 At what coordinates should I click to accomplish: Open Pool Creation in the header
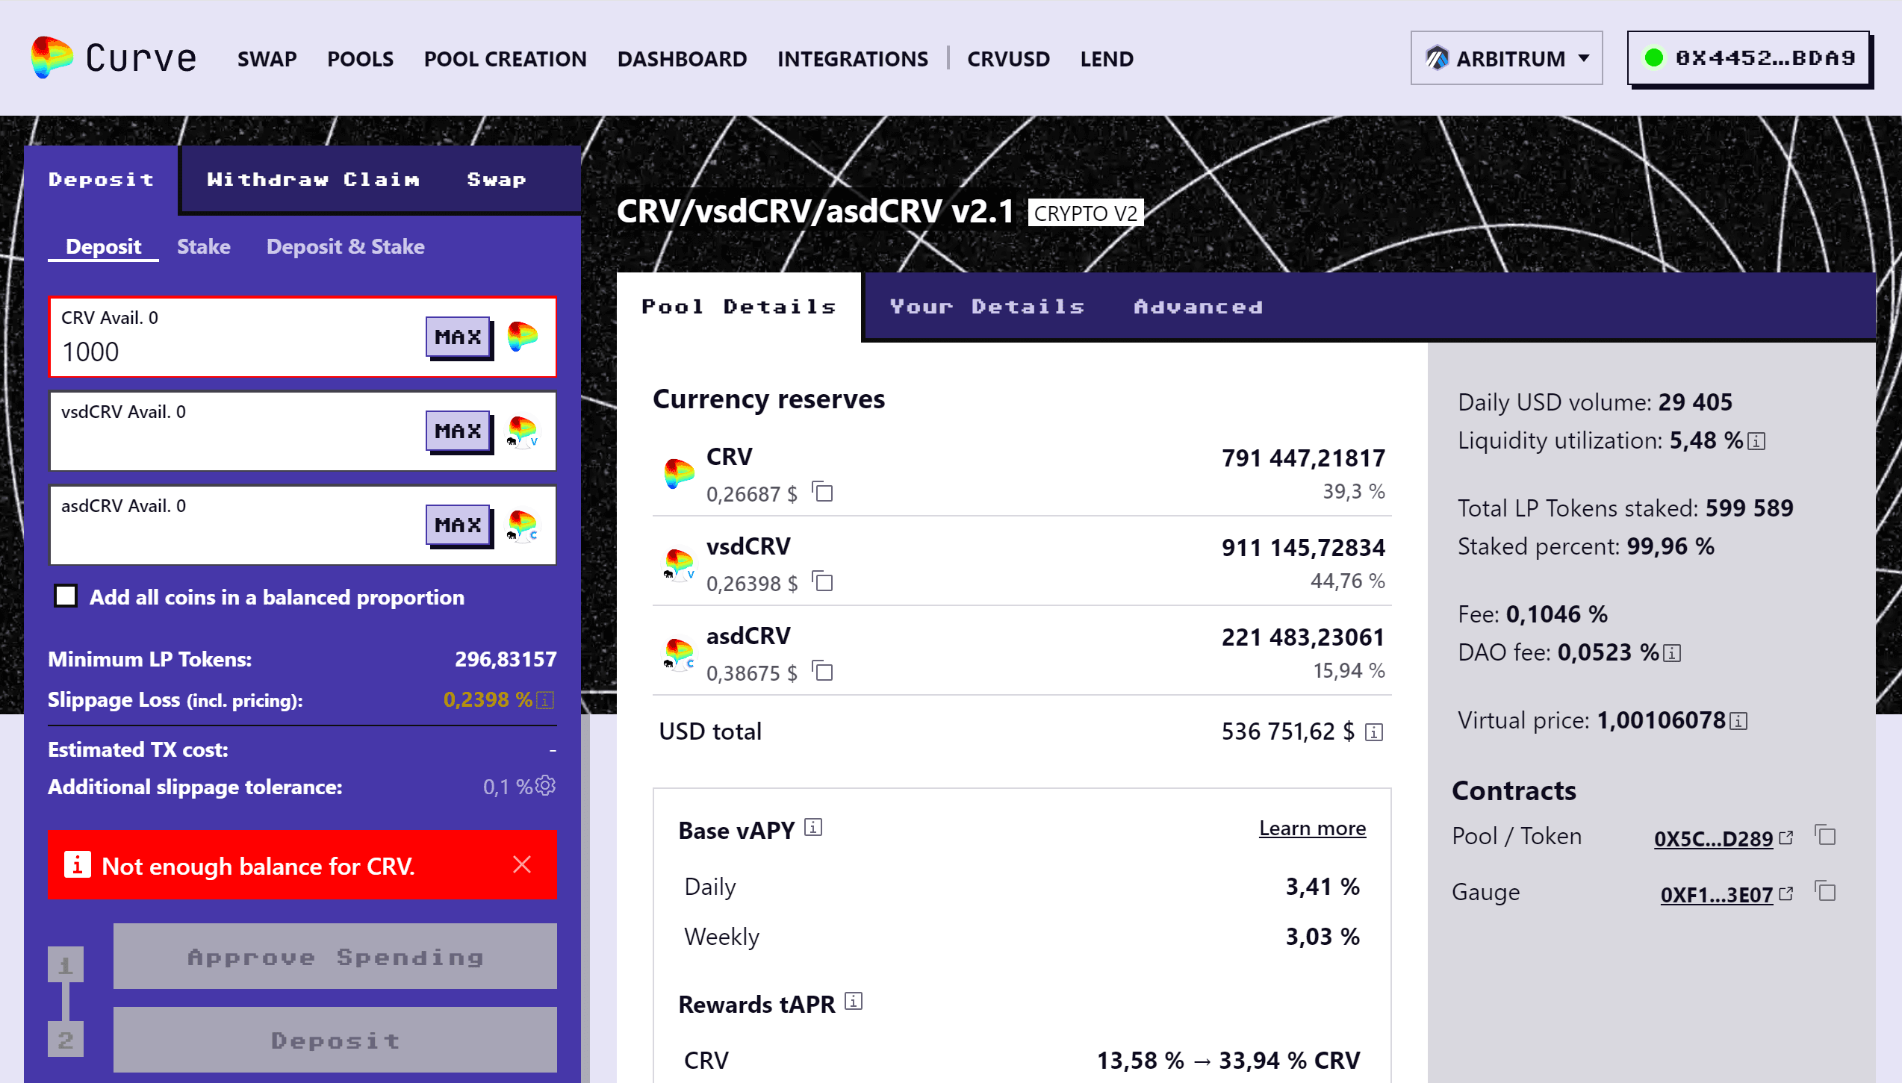[505, 59]
